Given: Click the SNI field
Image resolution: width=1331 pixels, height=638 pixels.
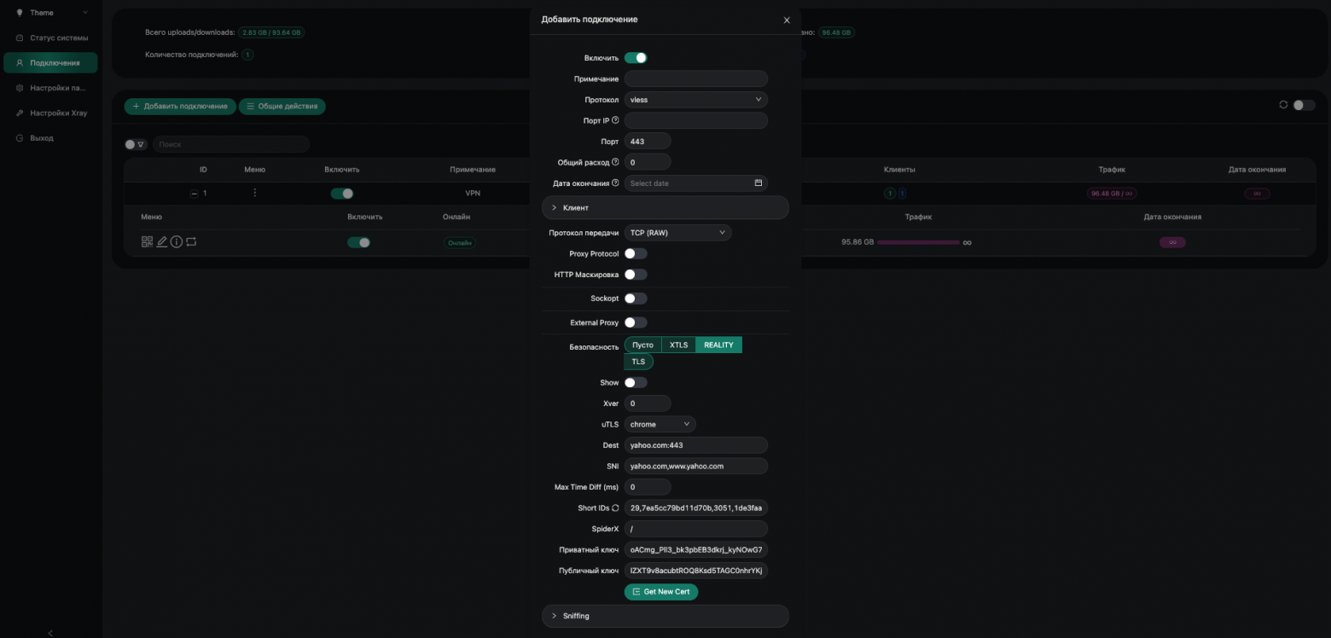Looking at the screenshot, I should click(x=696, y=466).
